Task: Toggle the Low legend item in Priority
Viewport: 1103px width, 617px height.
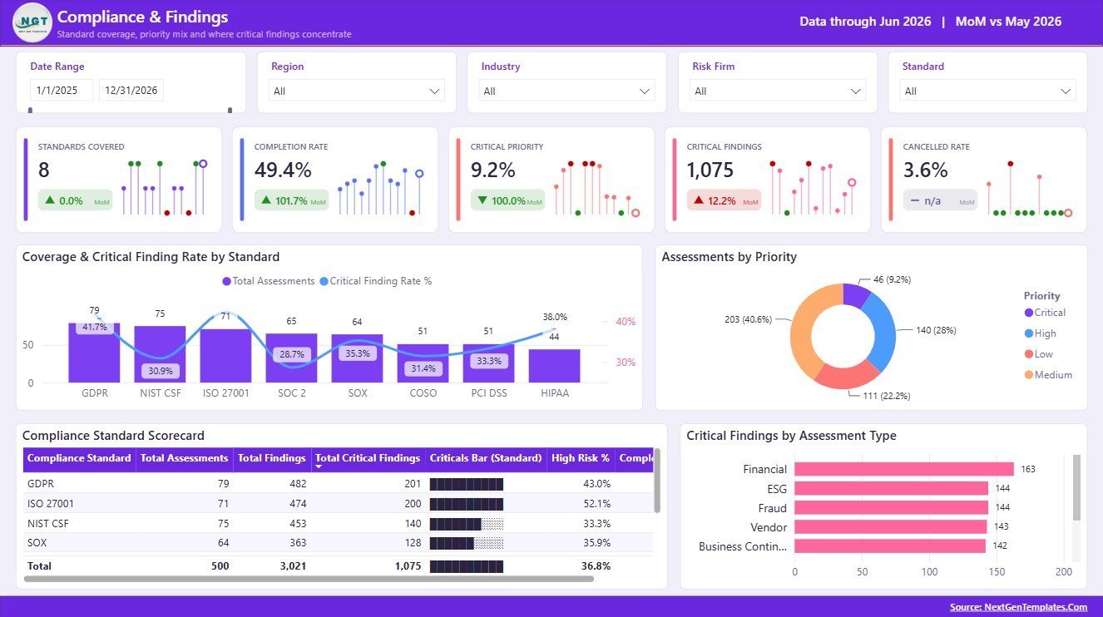Action: 1038,354
